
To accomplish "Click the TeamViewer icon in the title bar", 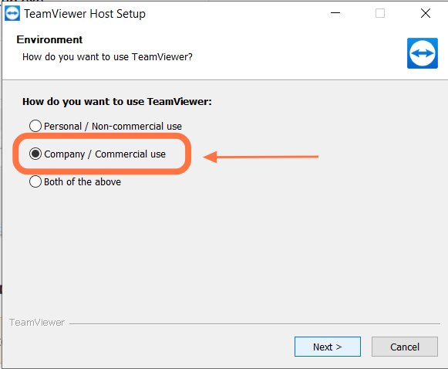I will pyautogui.click(x=12, y=13).
